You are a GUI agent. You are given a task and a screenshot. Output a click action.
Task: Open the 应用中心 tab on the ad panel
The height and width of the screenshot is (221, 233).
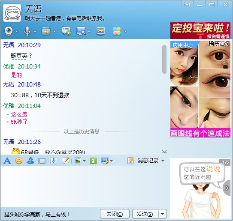183,45
